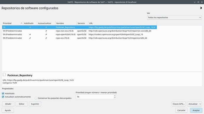Maximize the YaST2 window
Screen dimensions: 204x114
(198, 2)
